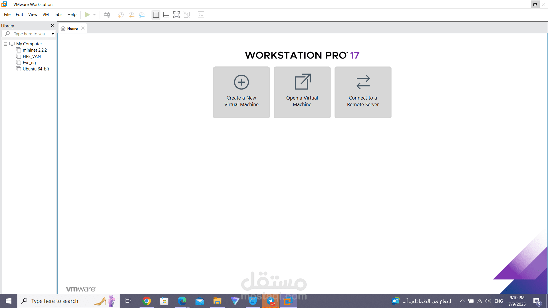The height and width of the screenshot is (308, 548).
Task: Click Send Ctrl+Alt+Del toolbar icon
Action: point(107,15)
